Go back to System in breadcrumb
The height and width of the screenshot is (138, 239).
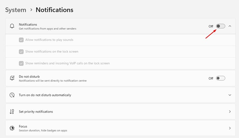click(x=16, y=10)
